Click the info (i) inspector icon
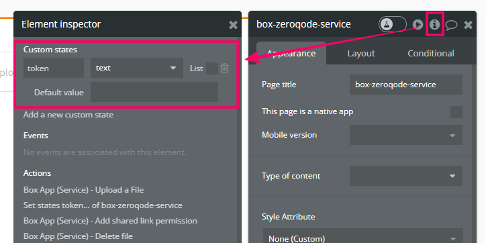This screenshot has width=486, height=243. pyautogui.click(x=434, y=24)
